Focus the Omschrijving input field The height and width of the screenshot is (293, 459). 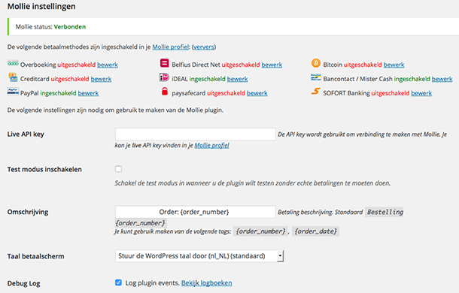195,212
